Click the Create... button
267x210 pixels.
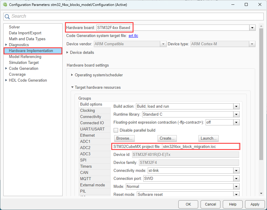tap(167, 138)
